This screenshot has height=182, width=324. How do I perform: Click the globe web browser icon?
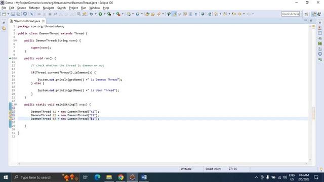[x=202, y=14]
